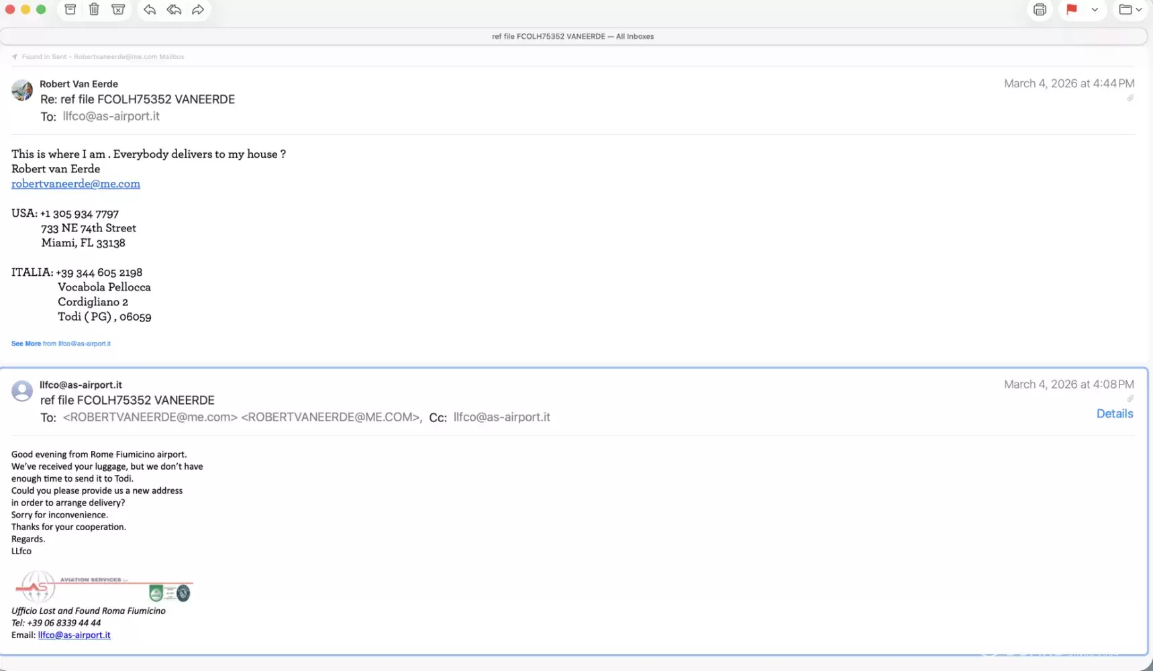Viewport: 1153px width, 671px height.
Task: Forward the email with the forward arrow
Action: tap(198, 9)
